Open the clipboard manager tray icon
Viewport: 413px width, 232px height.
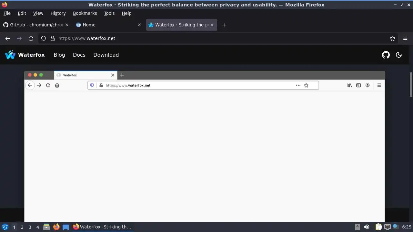(x=378, y=227)
